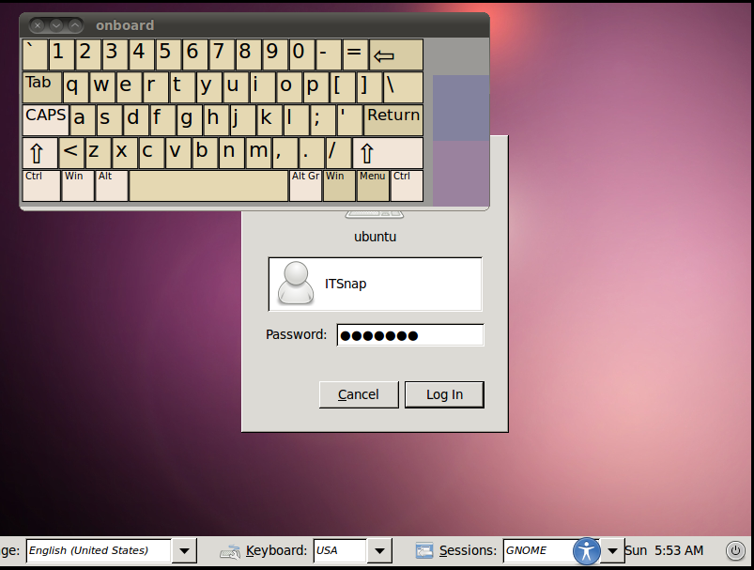Tap the period key on onboard
Viewport: 754px width, 570px height.
click(x=311, y=153)
